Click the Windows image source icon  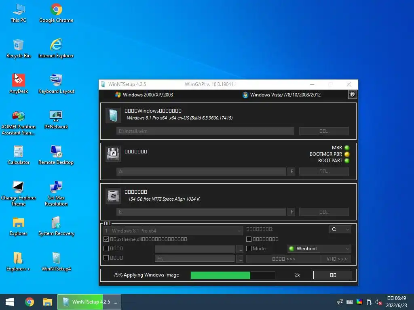tap(113, 115)
